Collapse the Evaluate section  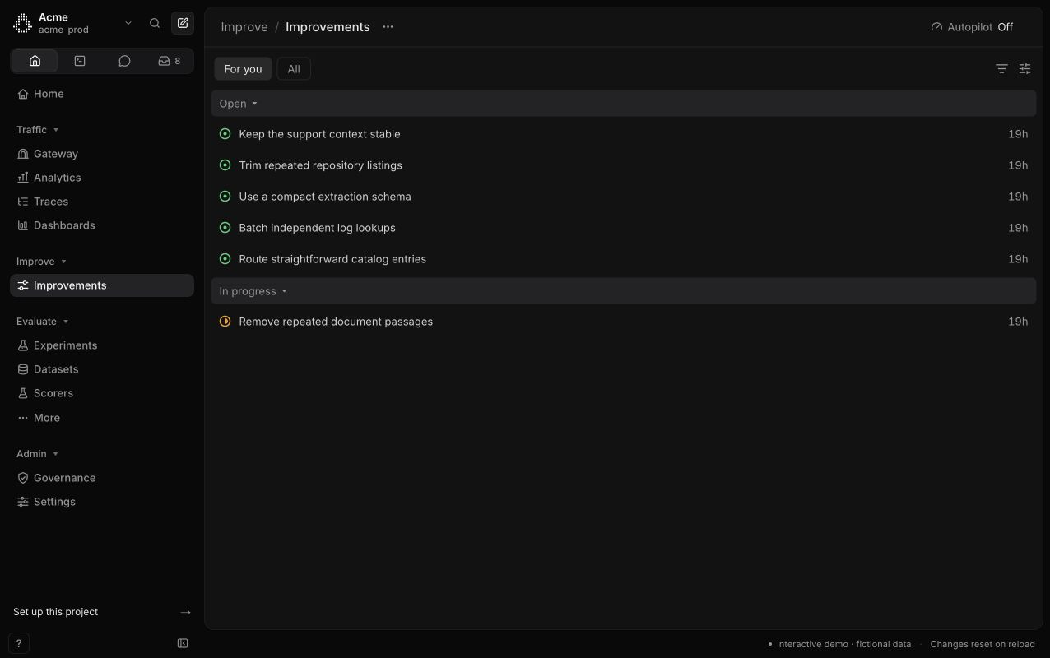43,322
